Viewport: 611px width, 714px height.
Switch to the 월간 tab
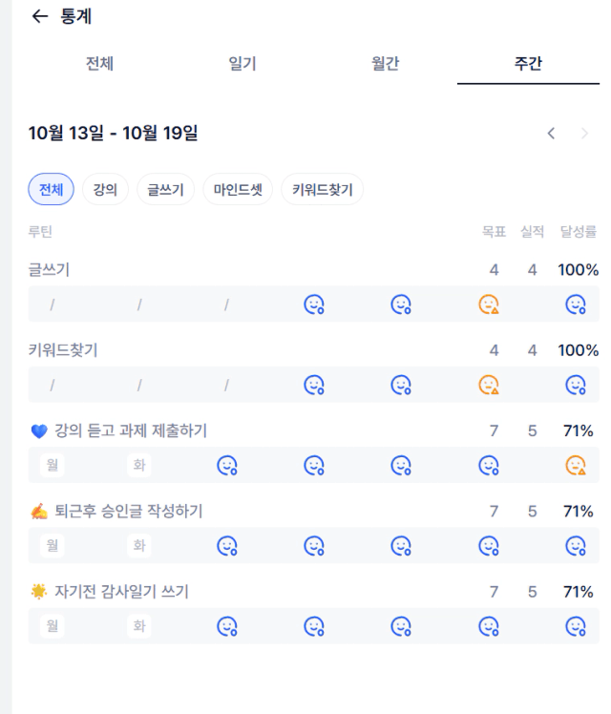(x=386, y=64)
